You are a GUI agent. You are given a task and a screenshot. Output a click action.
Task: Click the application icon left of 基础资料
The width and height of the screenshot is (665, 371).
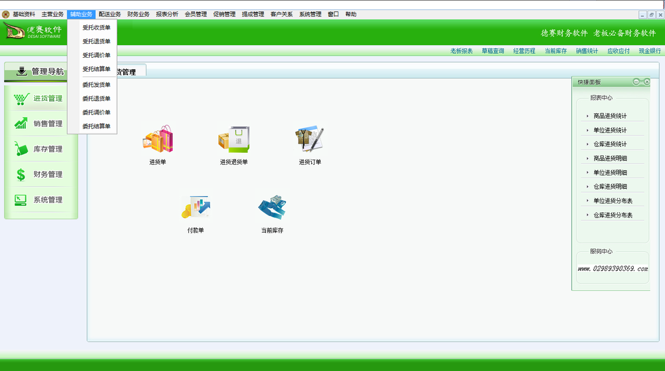pos(5,15)
